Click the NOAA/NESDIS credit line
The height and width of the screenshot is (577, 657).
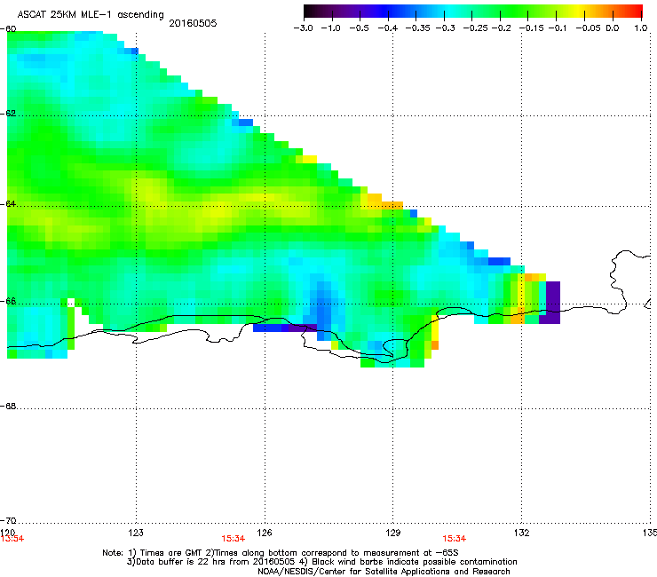click(x=384, y=572)
